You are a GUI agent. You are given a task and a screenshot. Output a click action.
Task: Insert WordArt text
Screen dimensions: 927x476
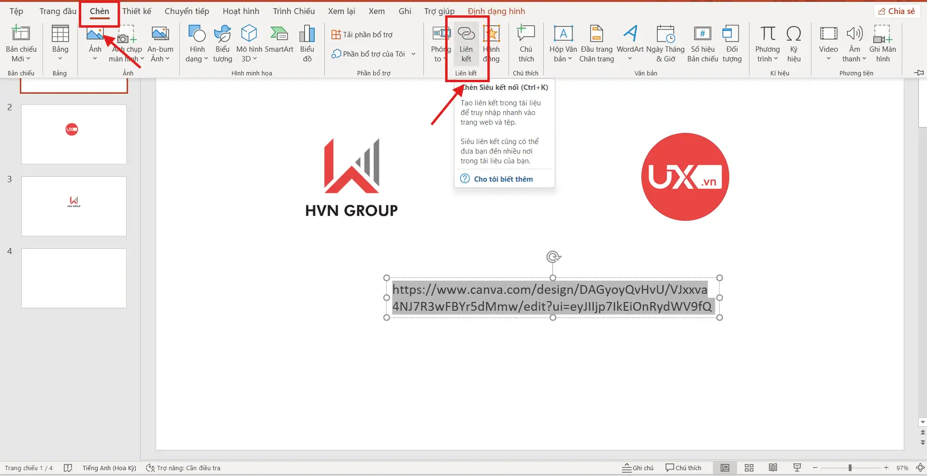[x=630, y=43]
